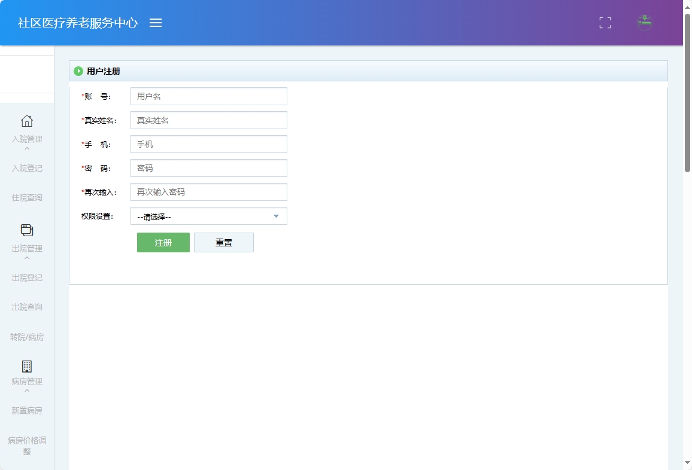692x470 pixels.
Task: Click the green arrow icon beside 用户注册
Action: coord(79,71)
